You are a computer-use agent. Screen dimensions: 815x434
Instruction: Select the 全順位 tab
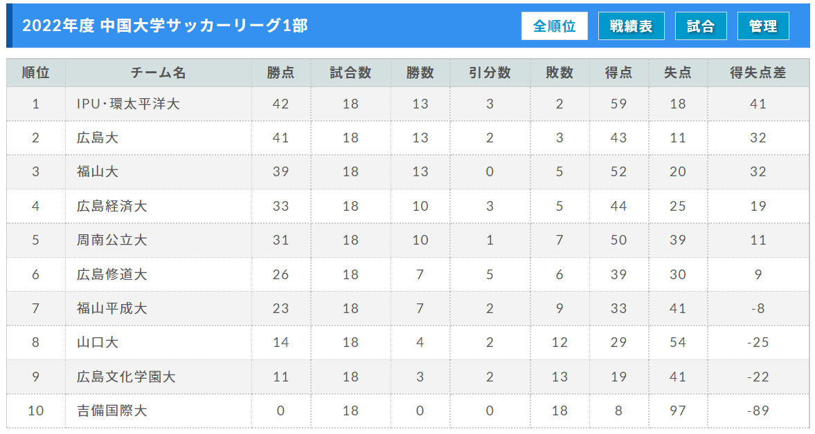point(555,26)
